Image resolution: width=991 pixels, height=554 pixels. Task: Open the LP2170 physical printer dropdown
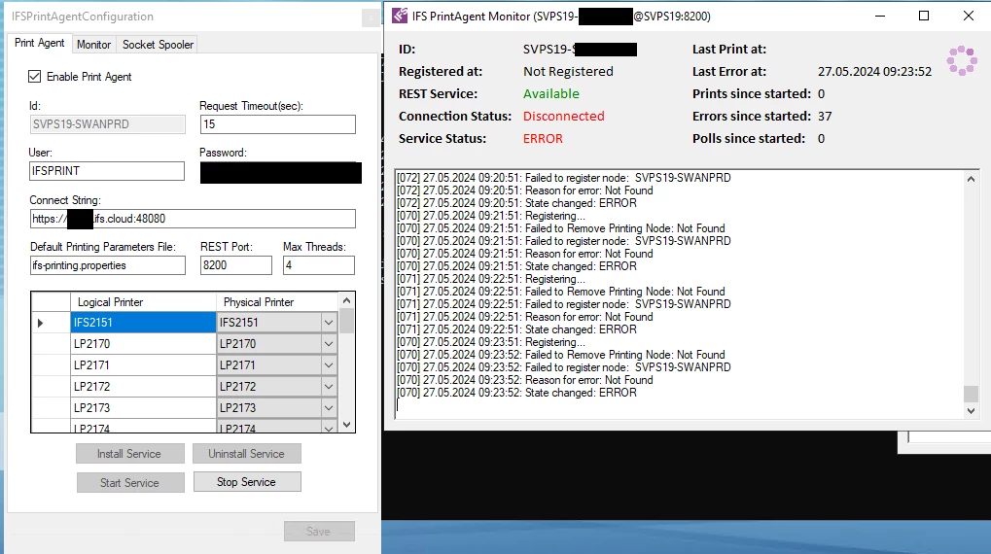[329, 344]
